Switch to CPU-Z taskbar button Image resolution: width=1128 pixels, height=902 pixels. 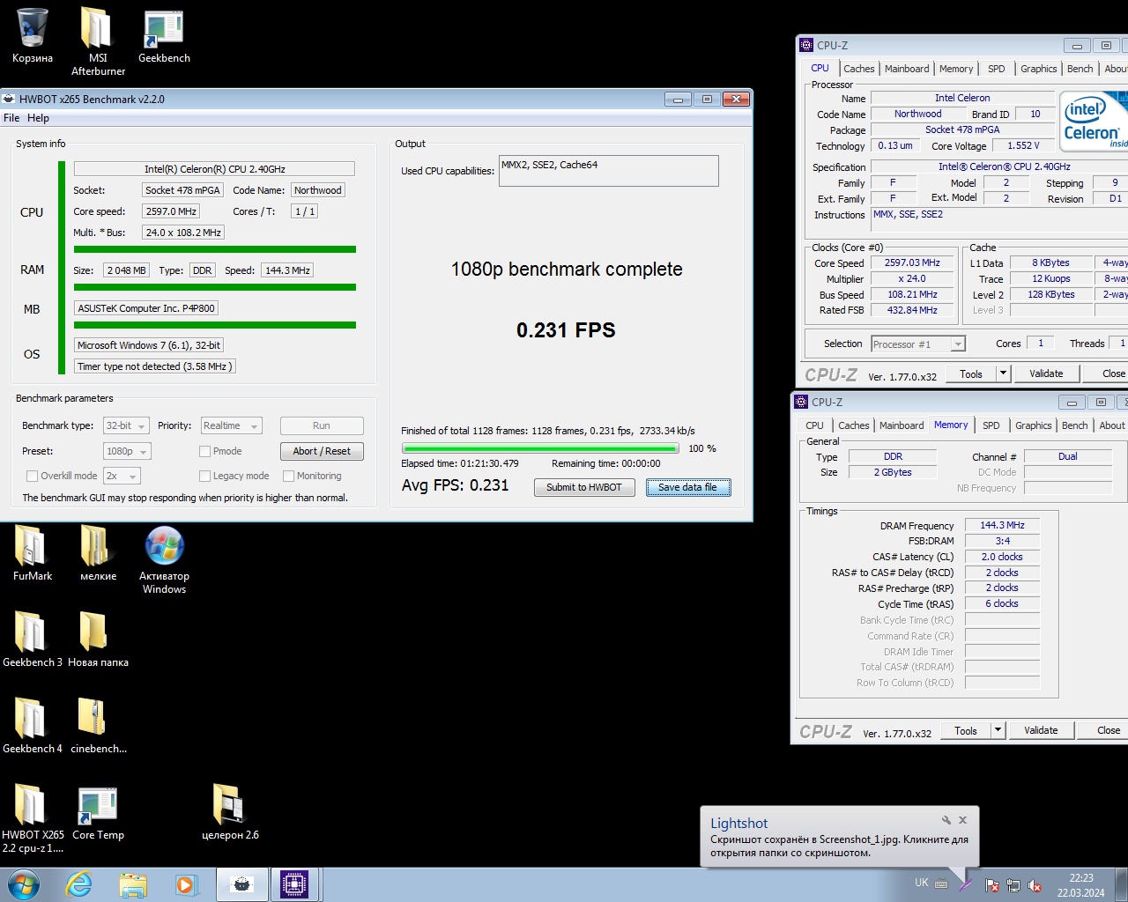point(295,884)
